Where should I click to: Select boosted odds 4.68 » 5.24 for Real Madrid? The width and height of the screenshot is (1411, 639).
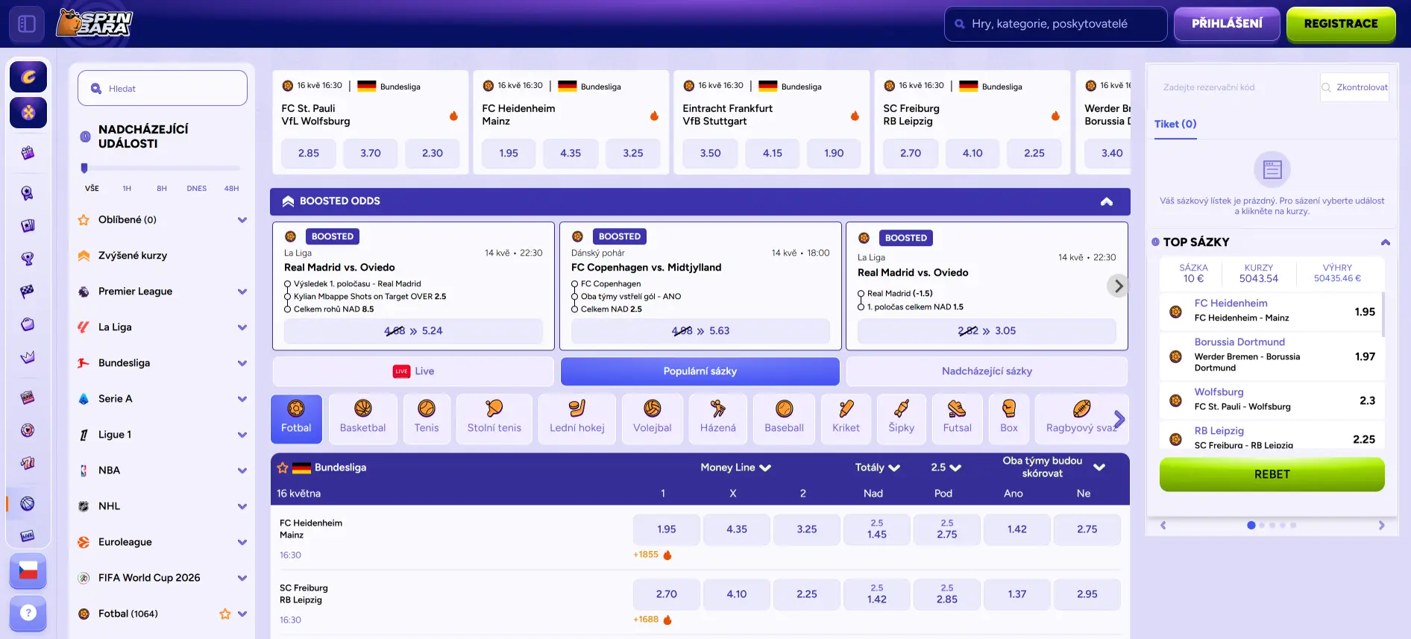pyautogui.click(x=413, y=331)
